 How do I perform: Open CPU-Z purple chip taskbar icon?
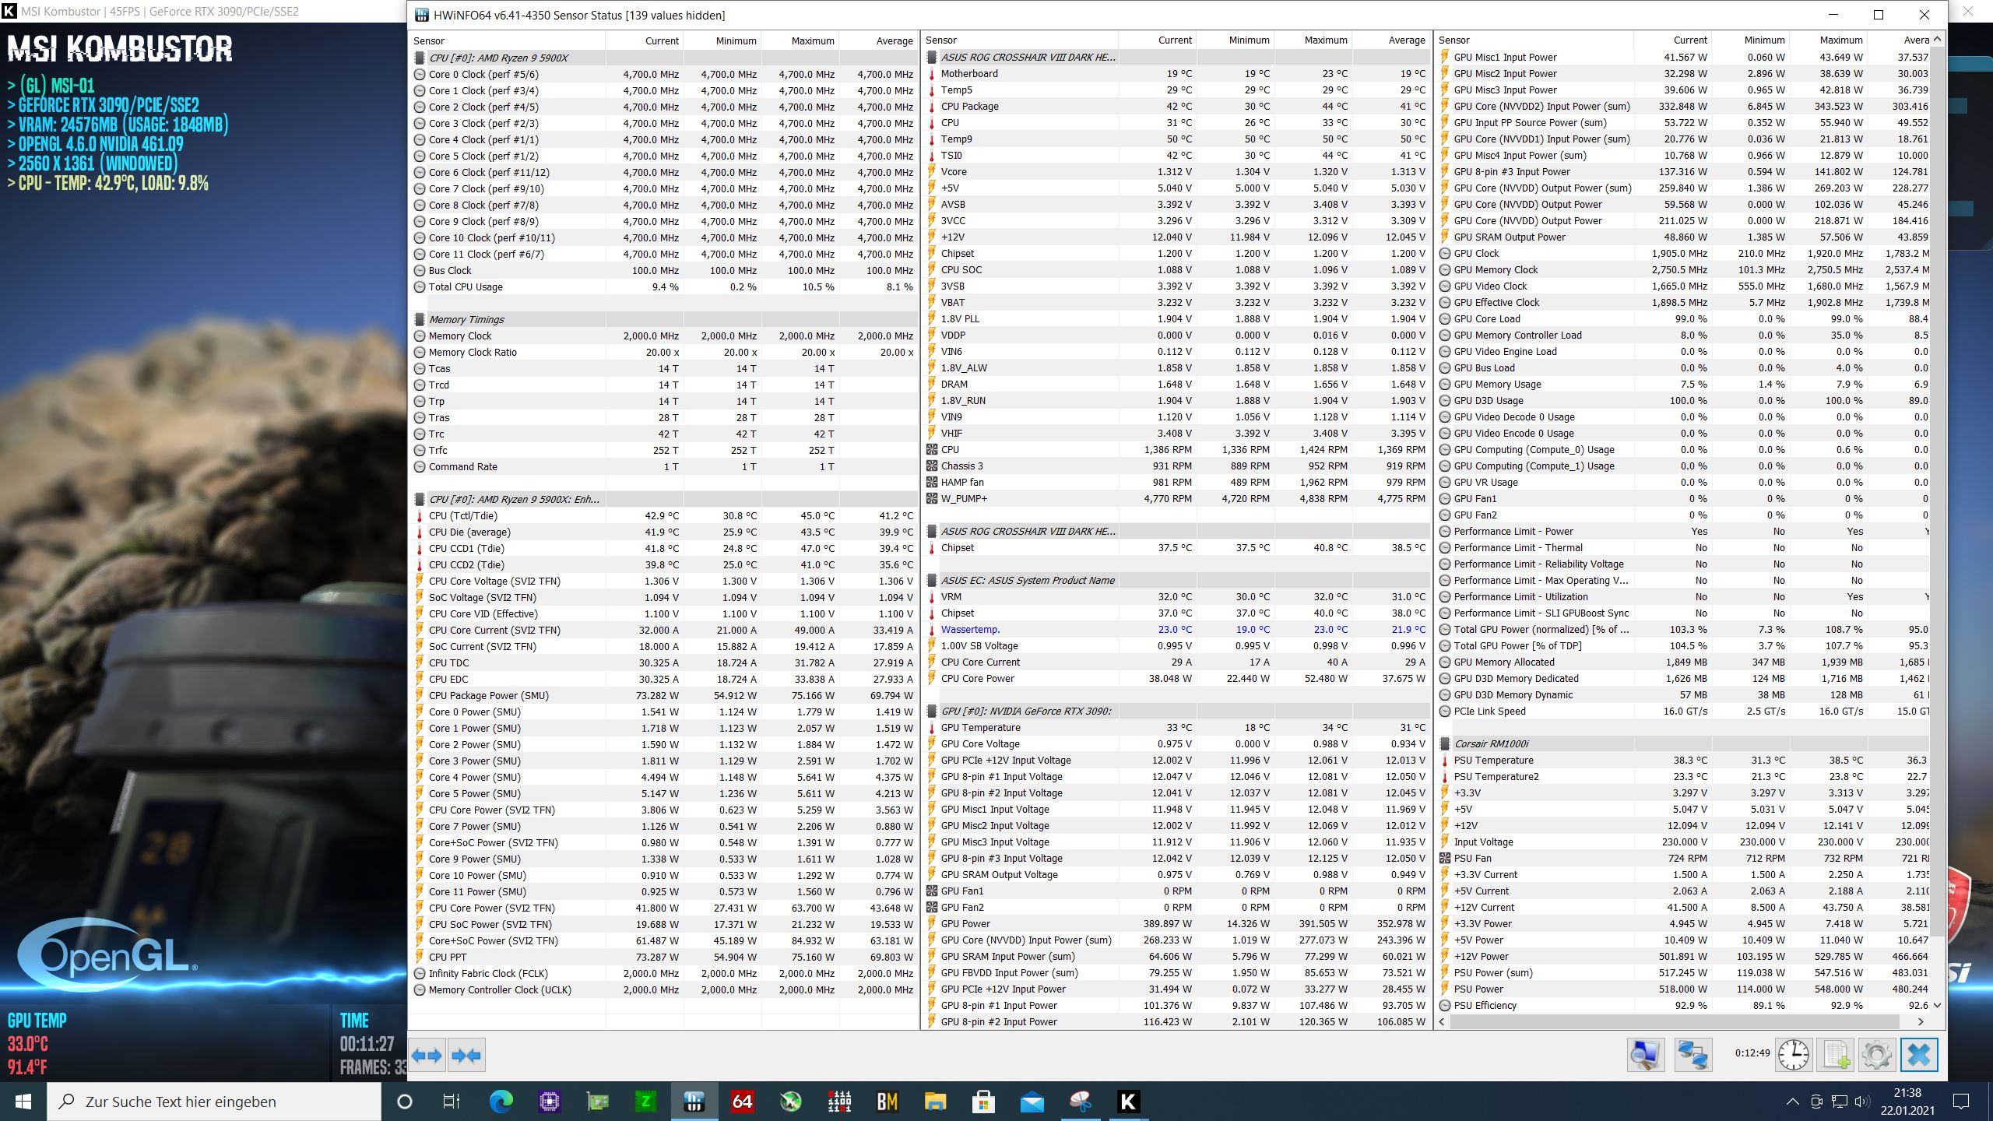coord(550,1102)
